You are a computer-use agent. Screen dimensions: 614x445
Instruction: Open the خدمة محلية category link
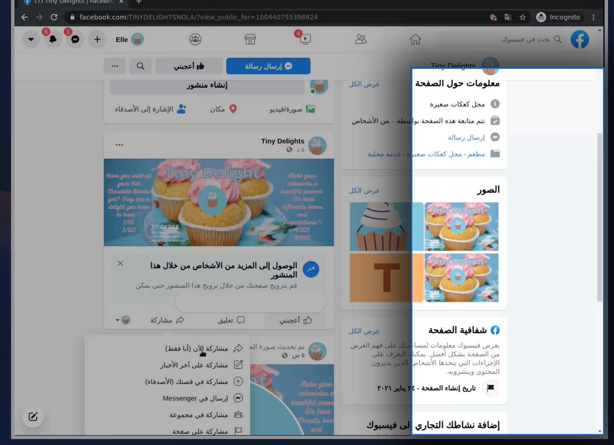pos(384,154)
